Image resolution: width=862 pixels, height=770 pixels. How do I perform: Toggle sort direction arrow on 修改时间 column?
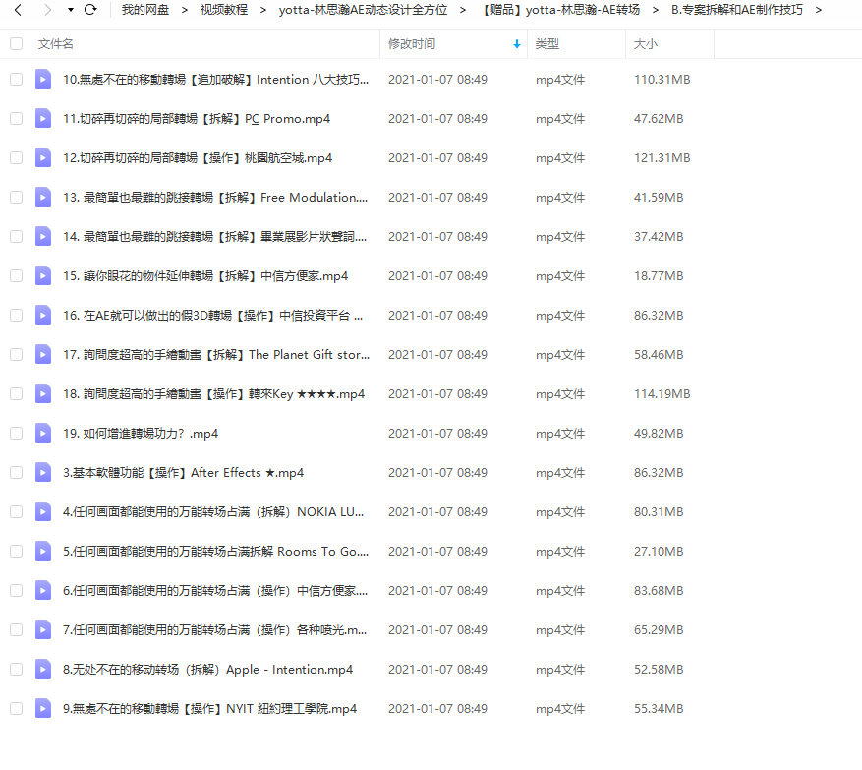517,44
